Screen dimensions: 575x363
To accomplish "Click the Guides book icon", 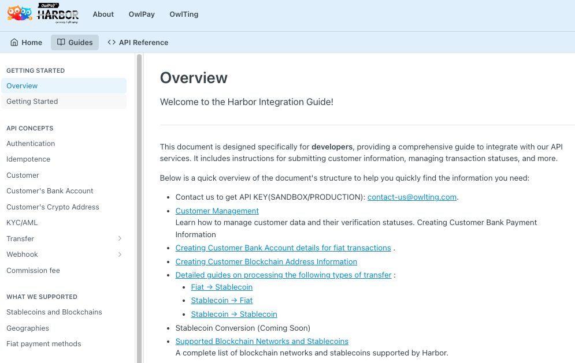I will (x=61, y=43).
